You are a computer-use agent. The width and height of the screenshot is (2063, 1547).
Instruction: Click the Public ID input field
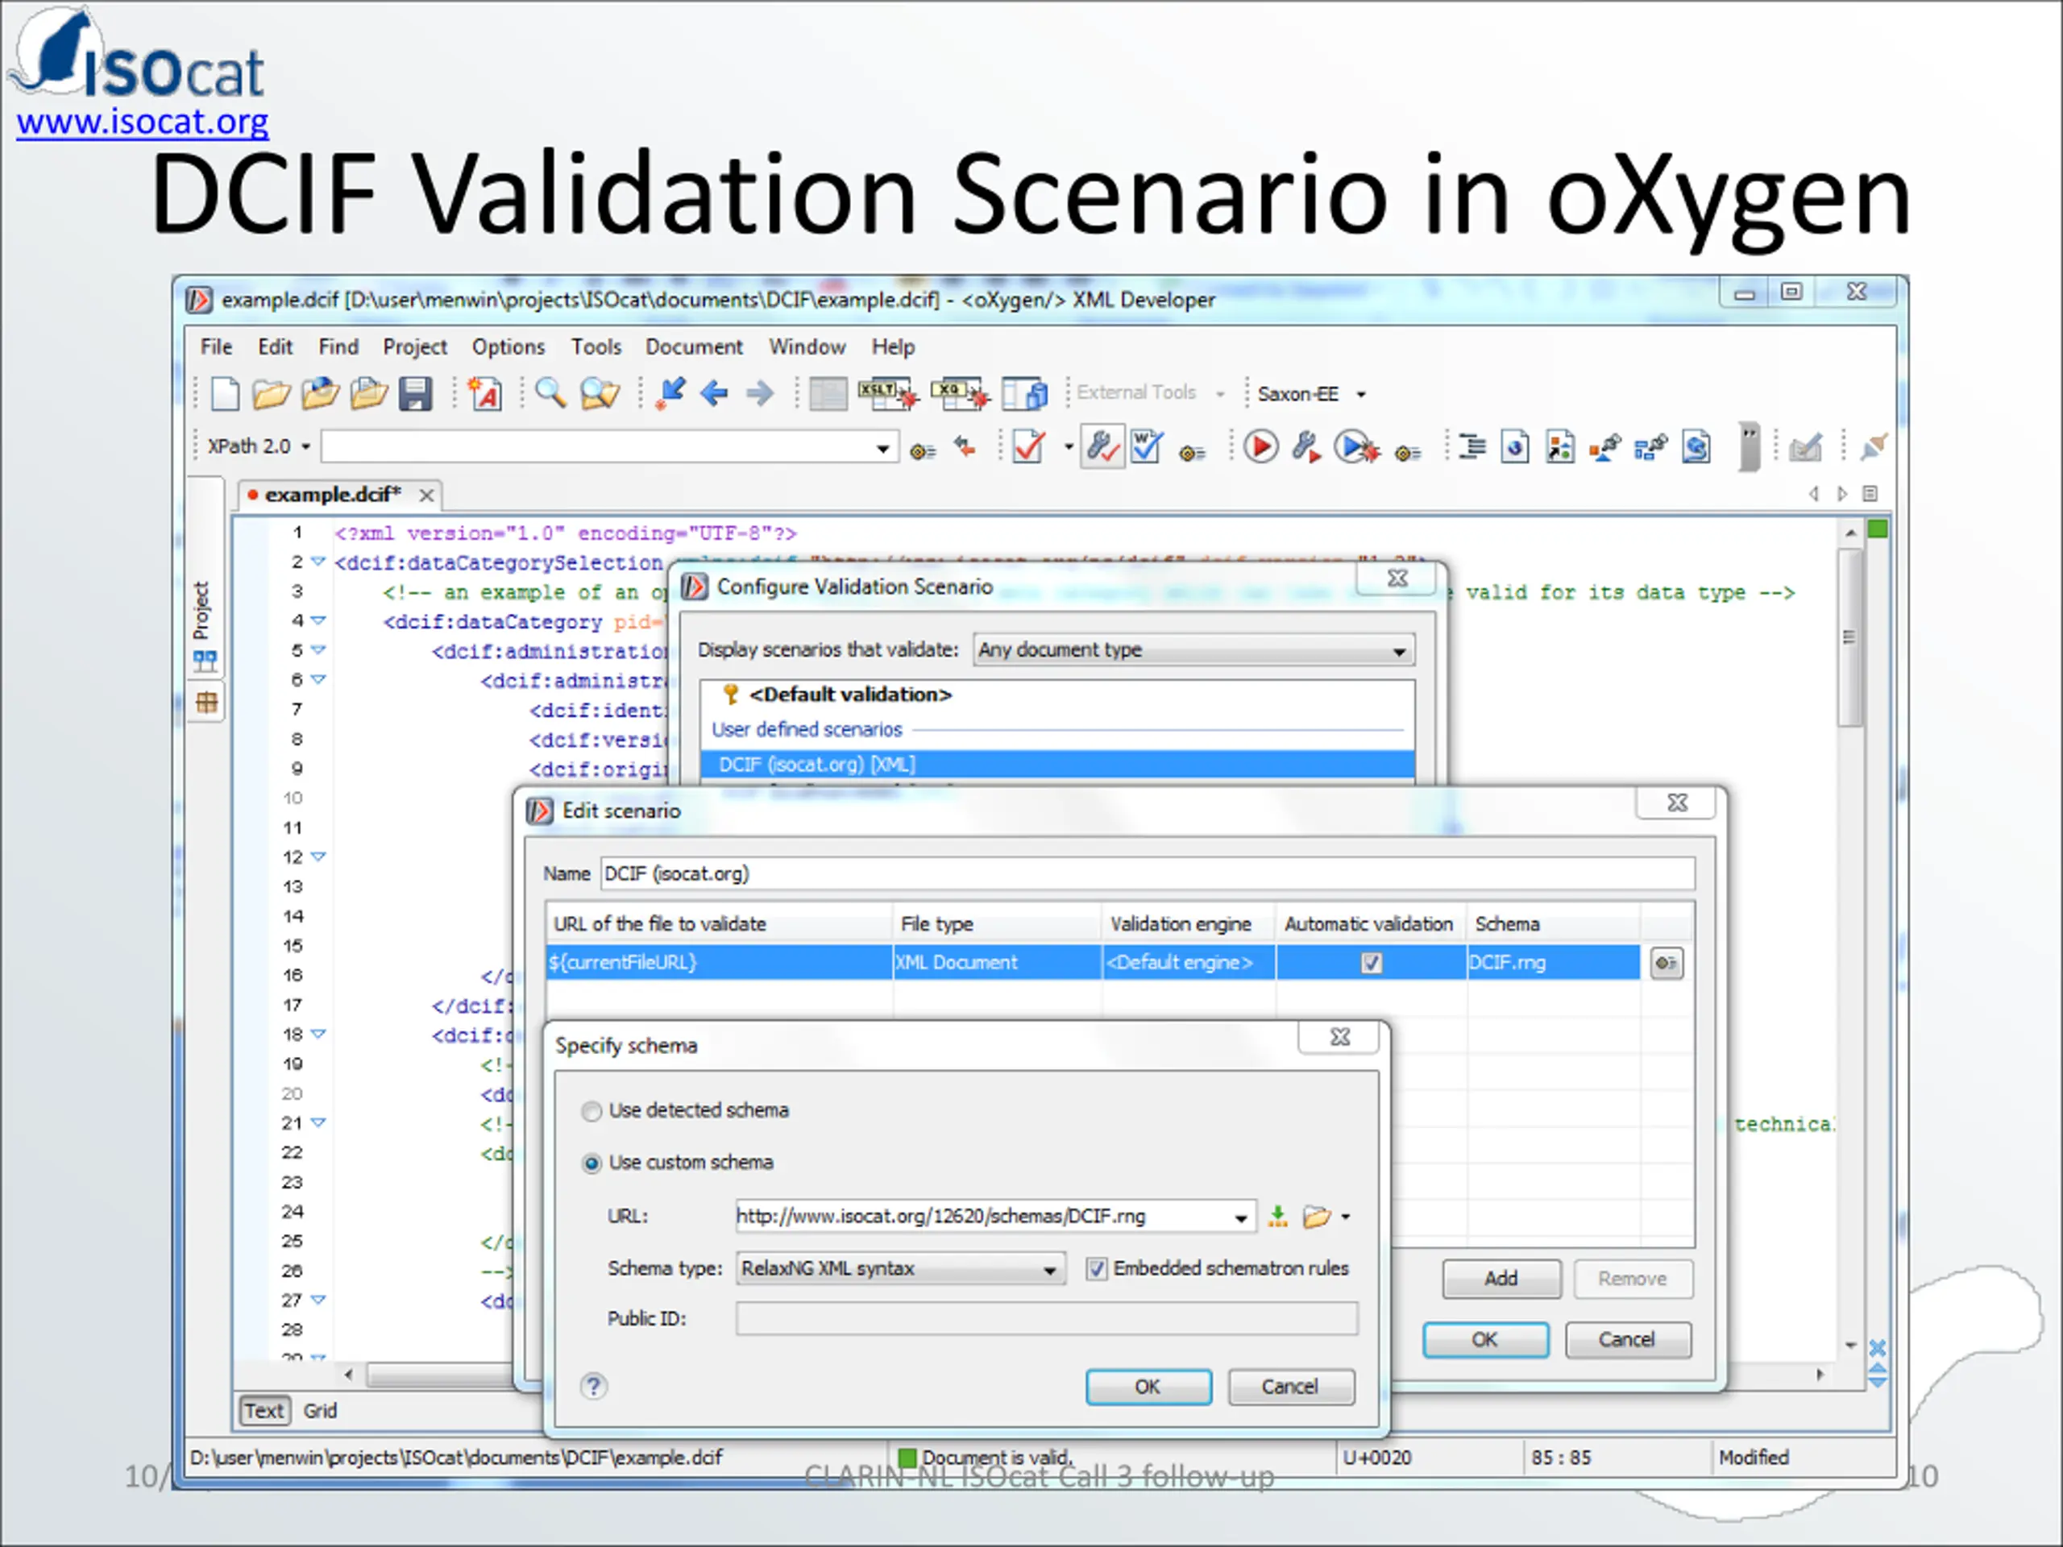[x=1047, y=1318]
